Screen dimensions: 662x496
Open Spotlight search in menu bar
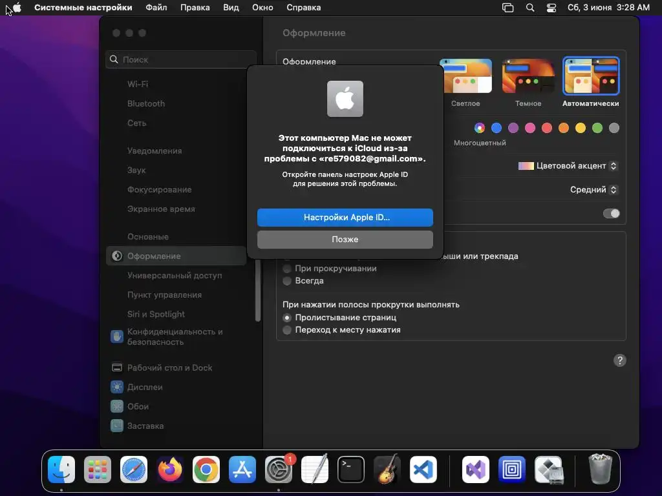point(530,8)
